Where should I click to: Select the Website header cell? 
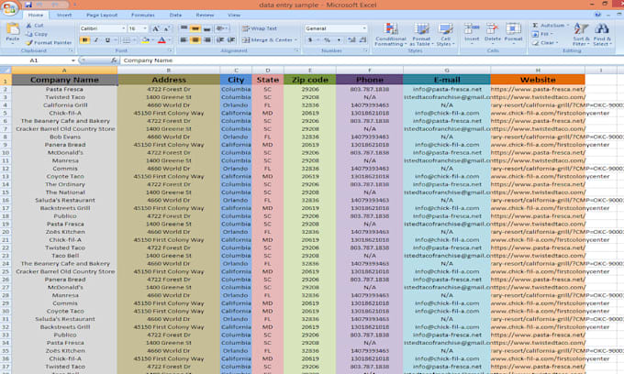[538, 80]
